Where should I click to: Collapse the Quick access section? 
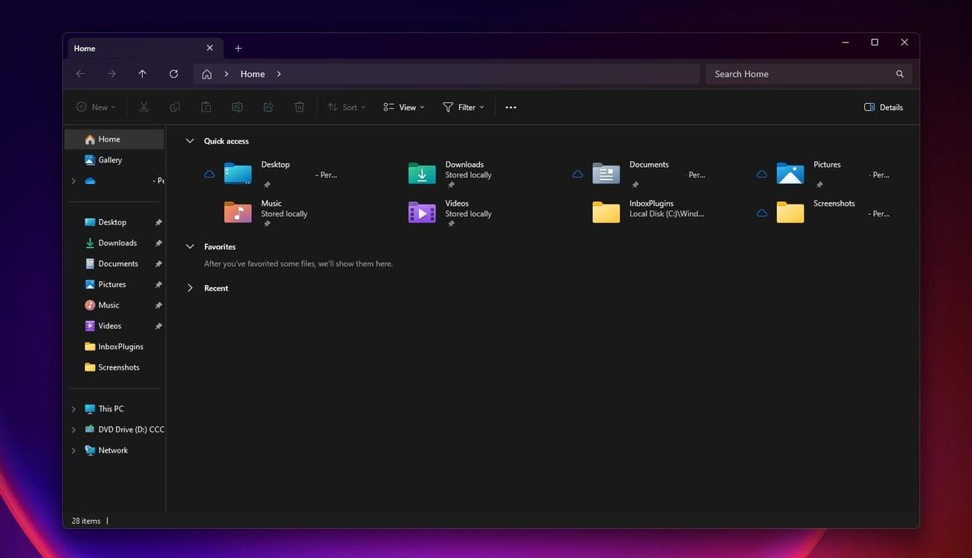[x=190, y=141]
